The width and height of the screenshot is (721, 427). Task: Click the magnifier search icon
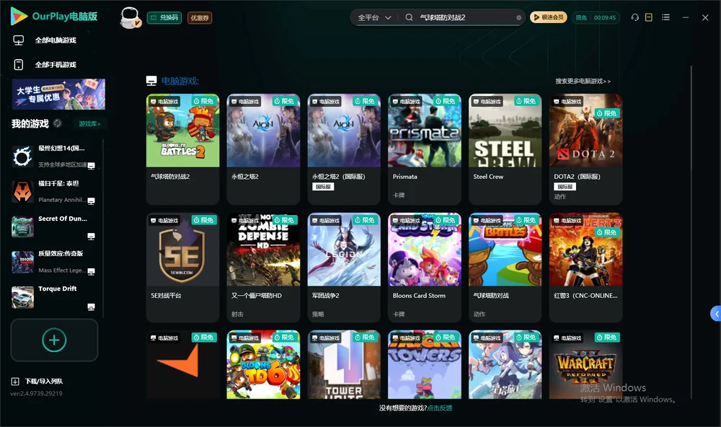[x=409, y=17]
